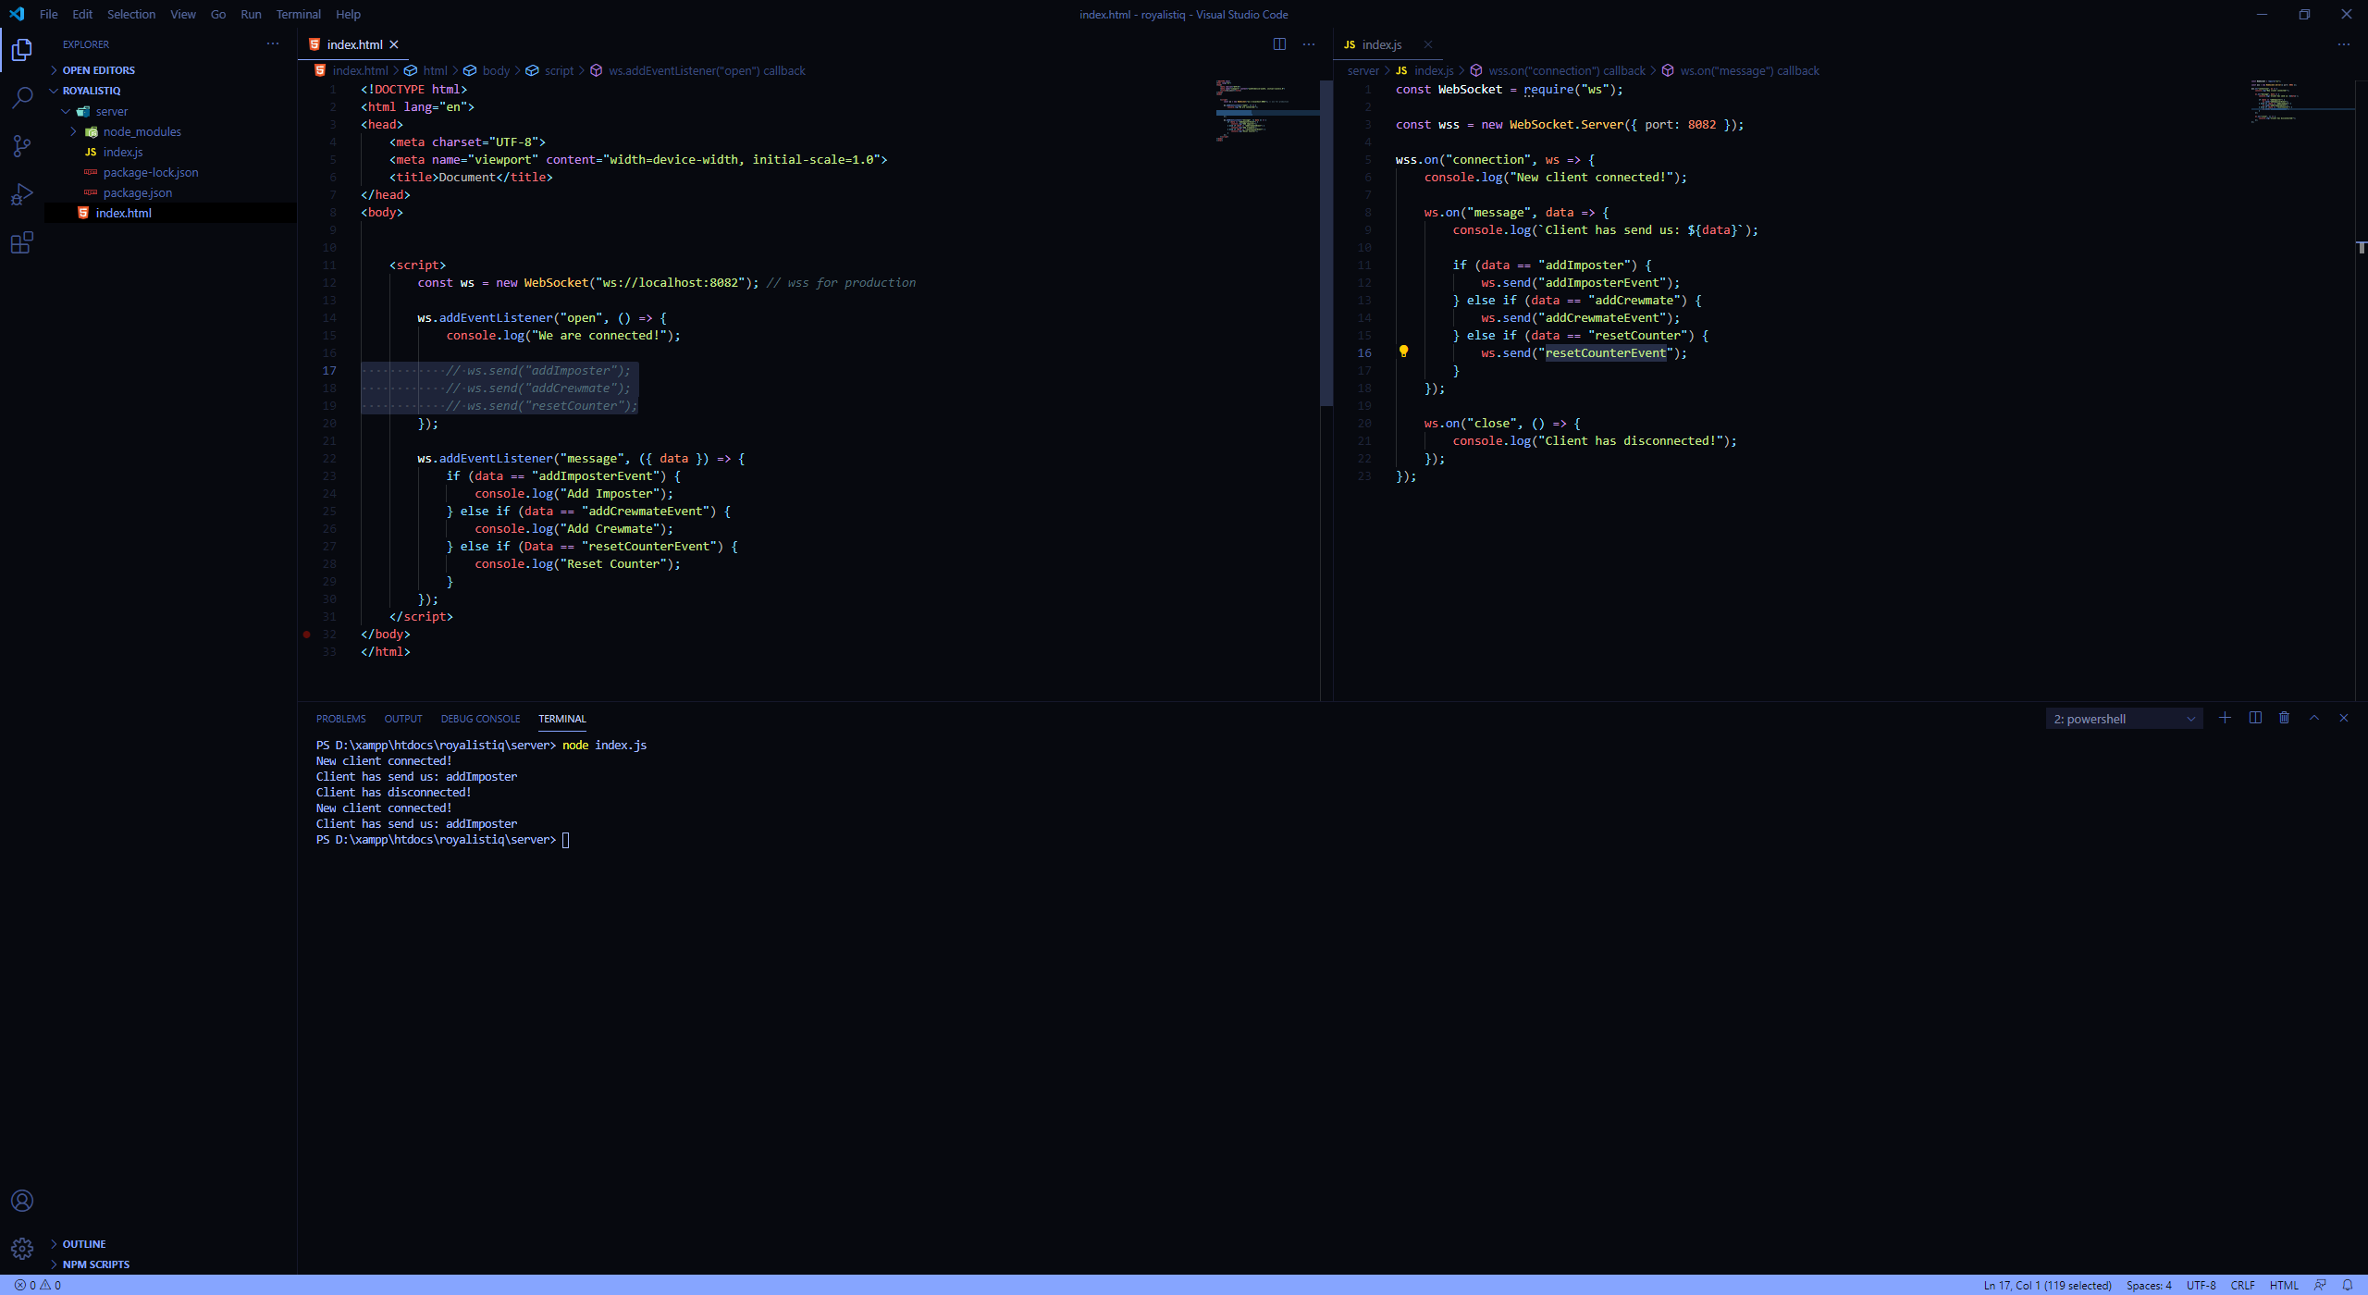Open package.json in the explorer

pyautogui.click(x=137, y=192)
